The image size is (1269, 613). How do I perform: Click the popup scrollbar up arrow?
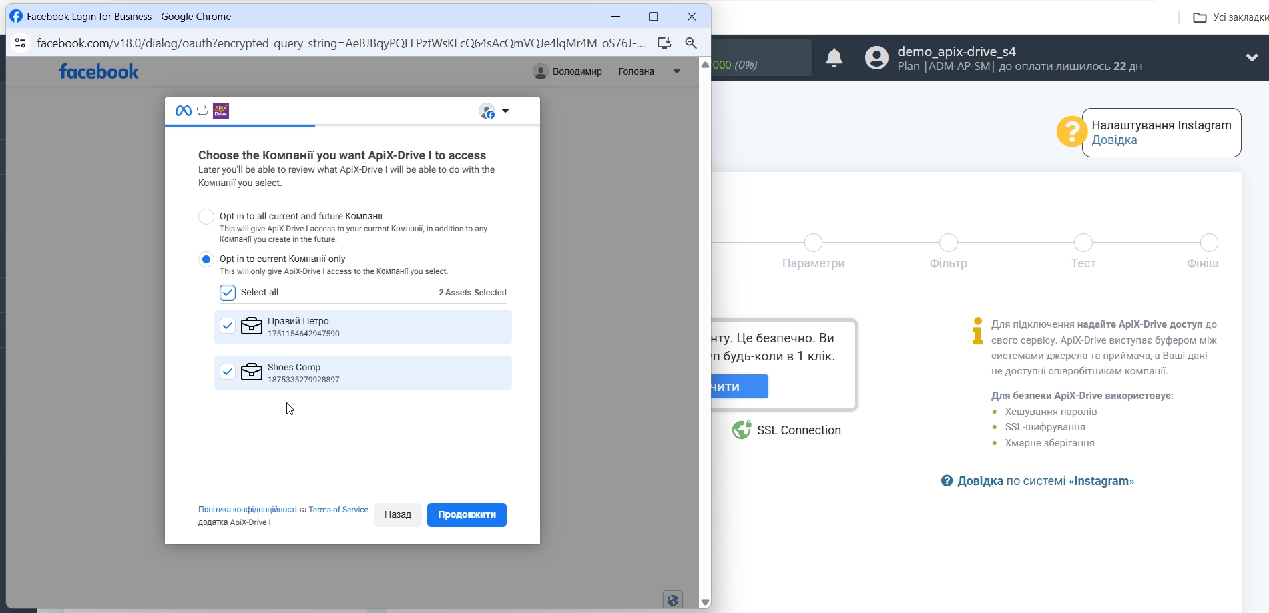pos(705,65)
